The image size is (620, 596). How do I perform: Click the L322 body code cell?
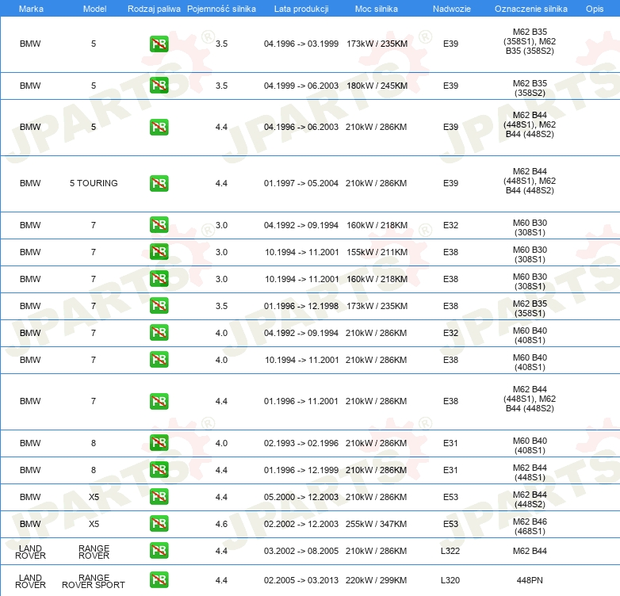(x=450, y=551)
